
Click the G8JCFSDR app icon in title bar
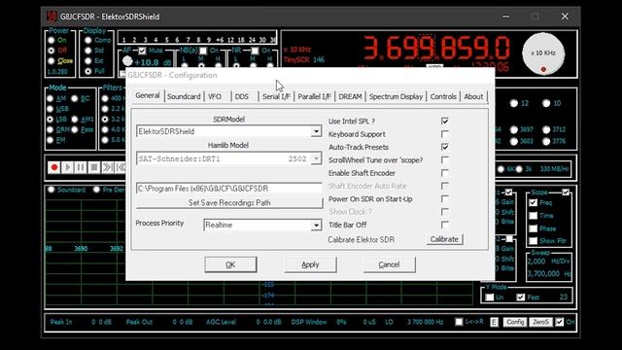point(52,17)
